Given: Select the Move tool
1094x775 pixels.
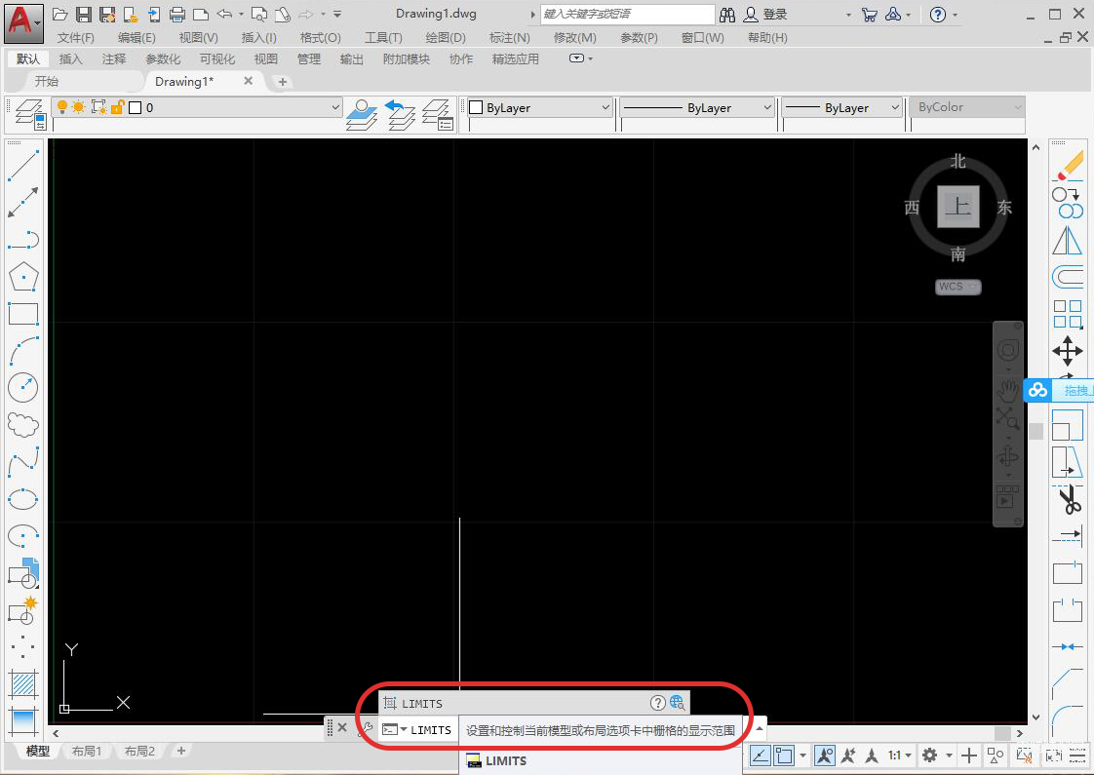Looking at the screenshot, I should coord(1068,351).
